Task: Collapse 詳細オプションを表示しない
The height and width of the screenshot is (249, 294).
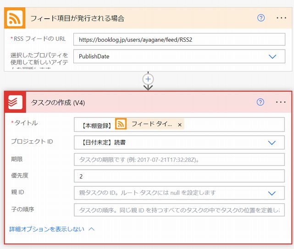Action: [x=52, y=229]
